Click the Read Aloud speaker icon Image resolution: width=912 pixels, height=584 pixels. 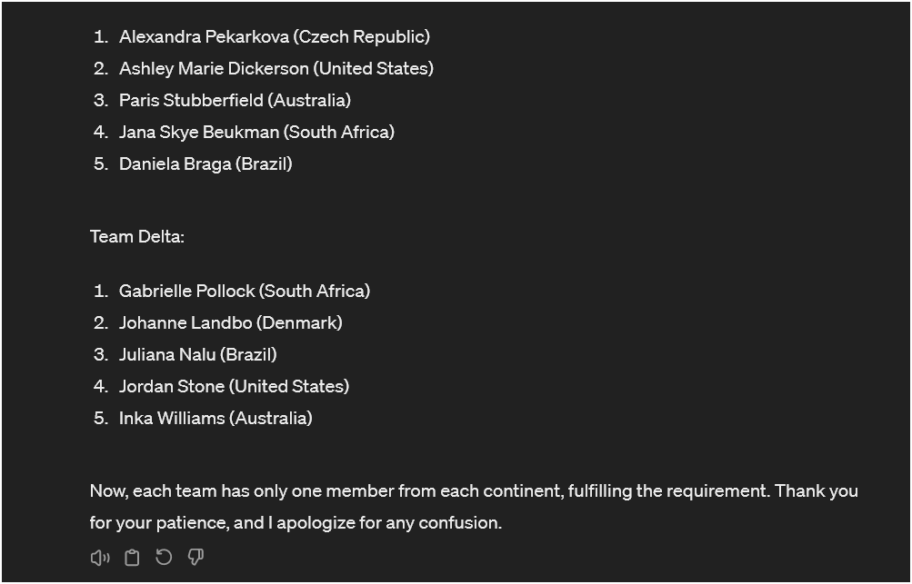[99, 558]
